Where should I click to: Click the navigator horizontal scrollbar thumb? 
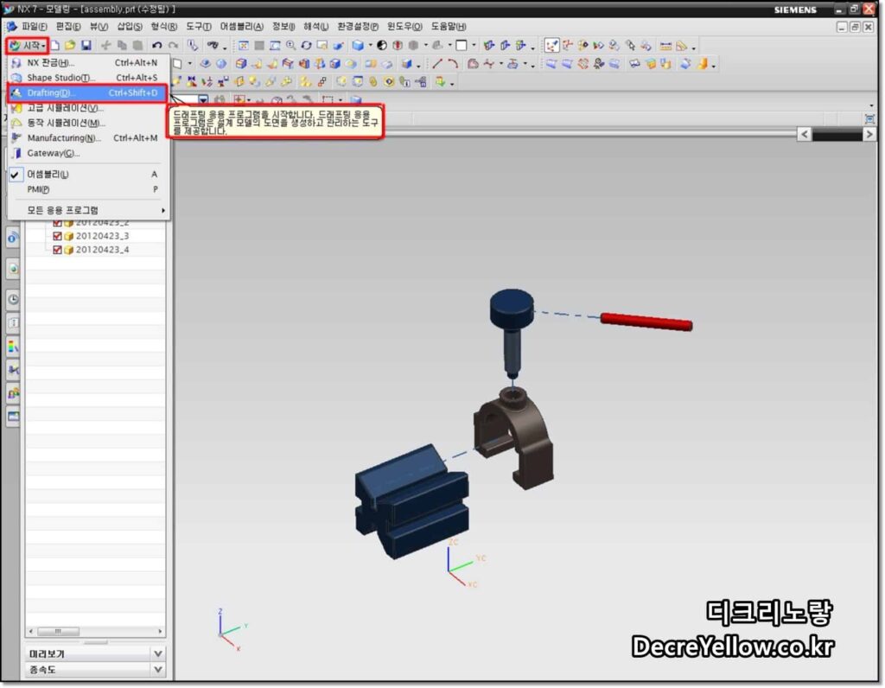tap(58, 631)
